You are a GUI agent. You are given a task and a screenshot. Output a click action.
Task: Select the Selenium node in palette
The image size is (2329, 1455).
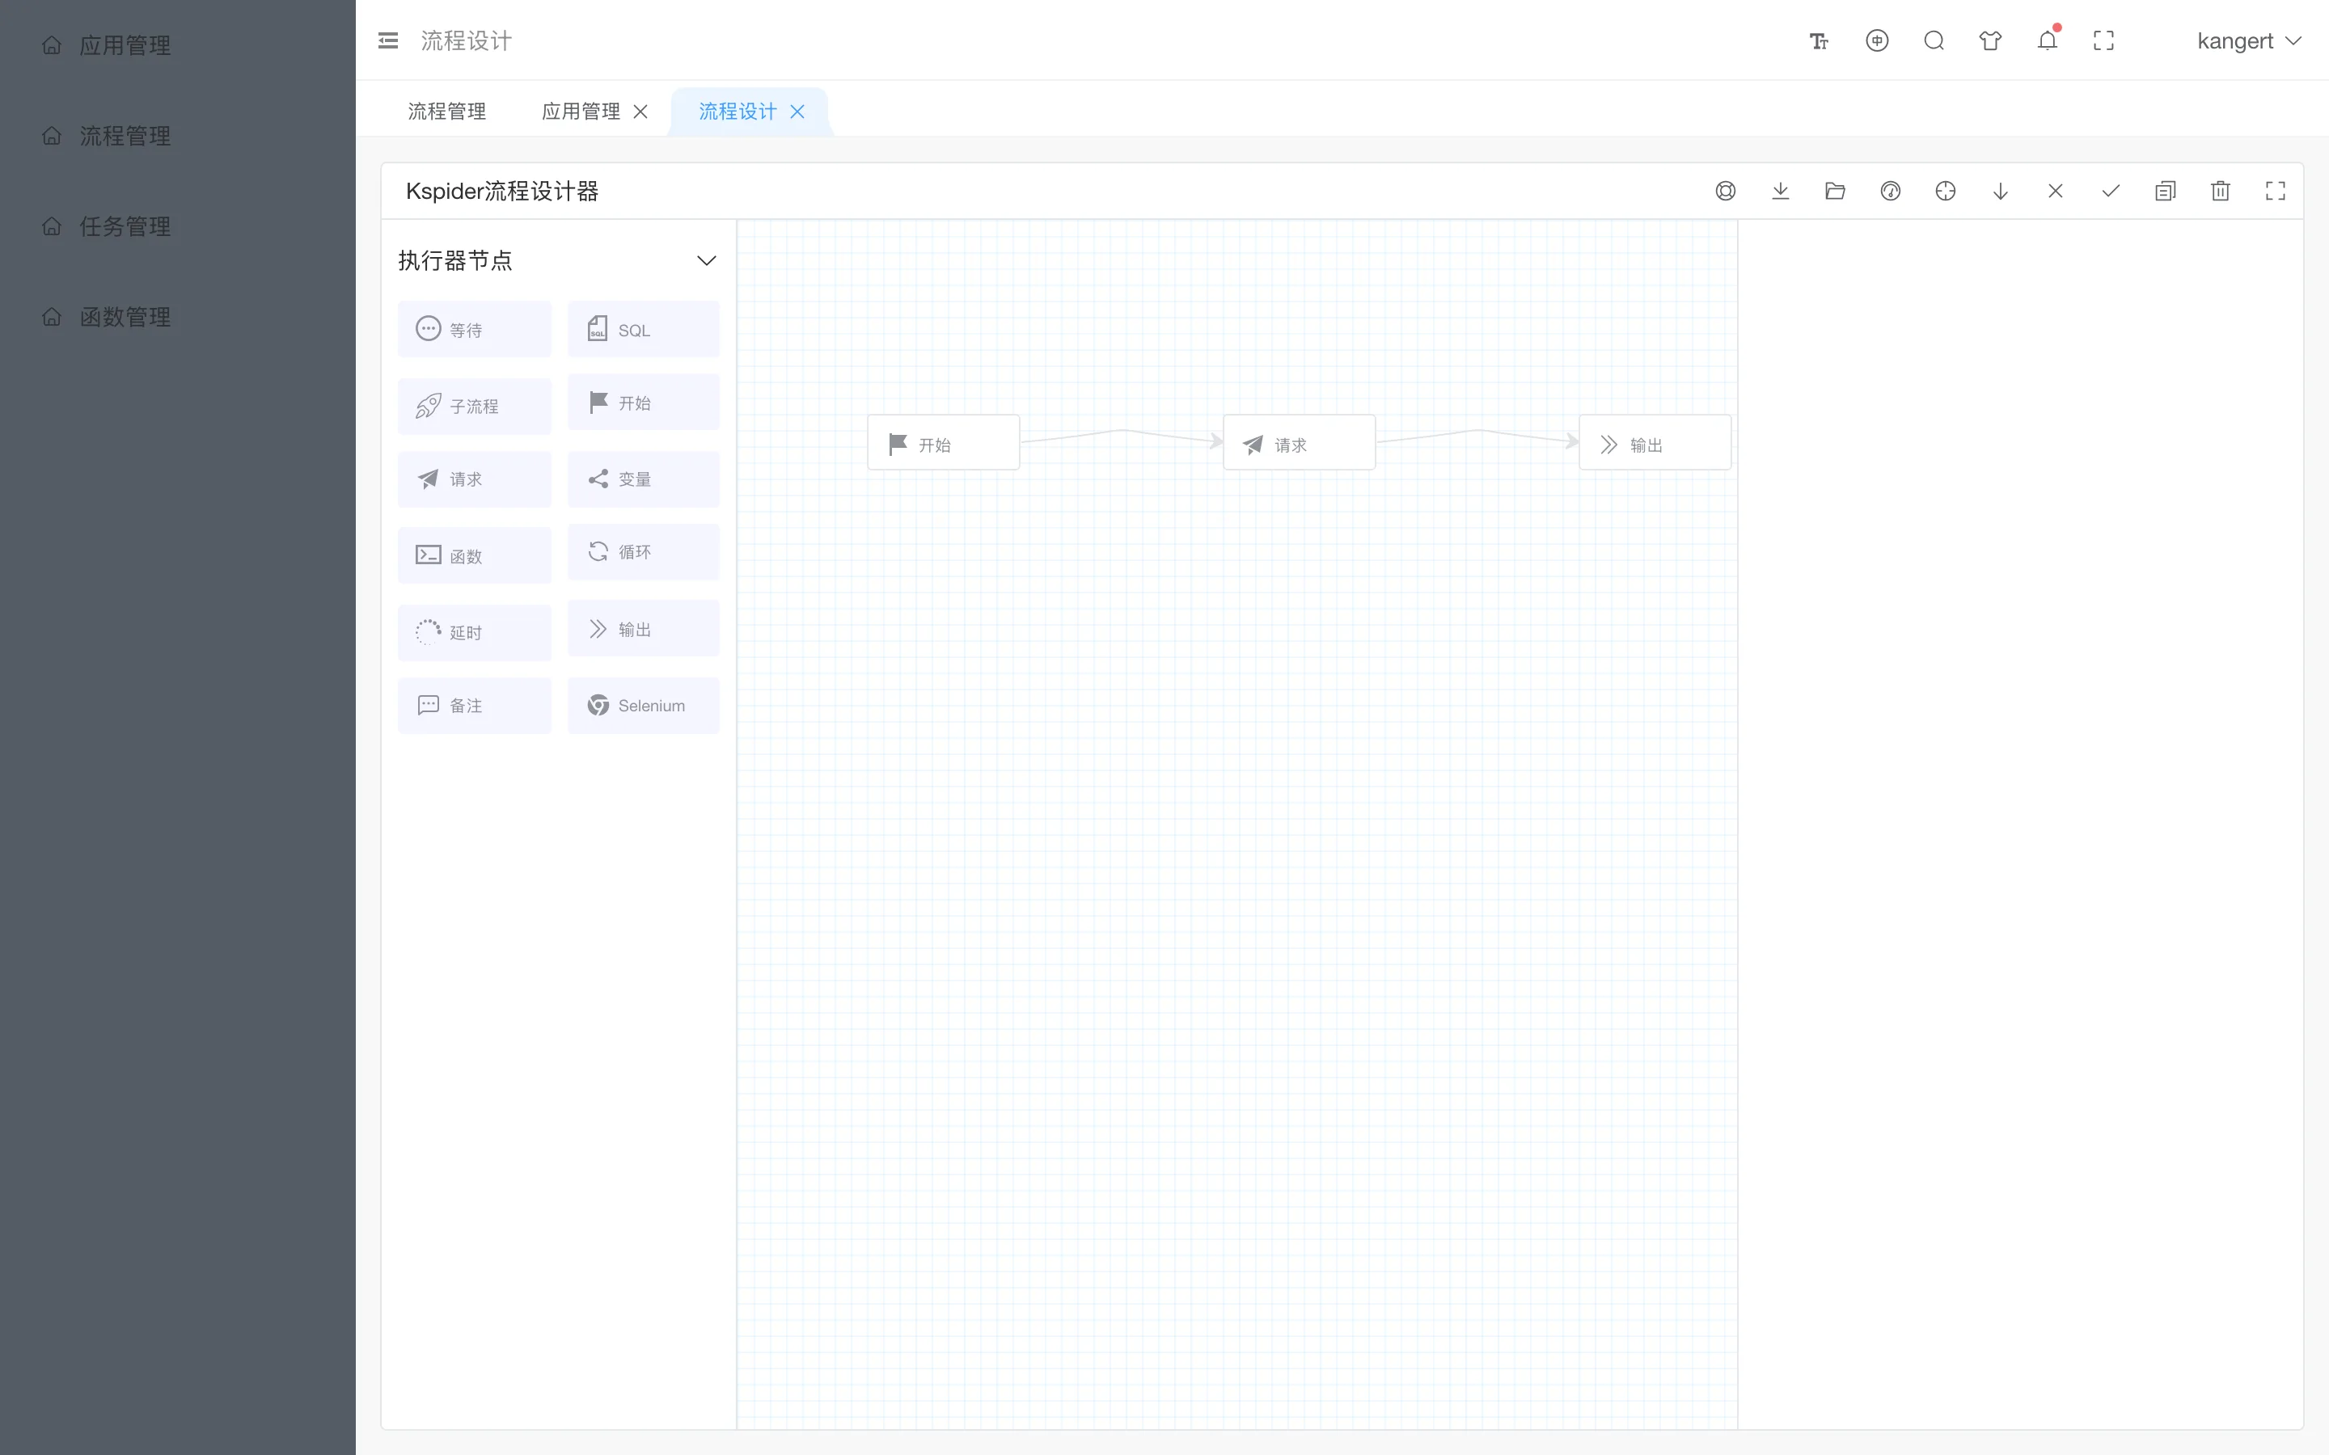[x=644, y=706]
